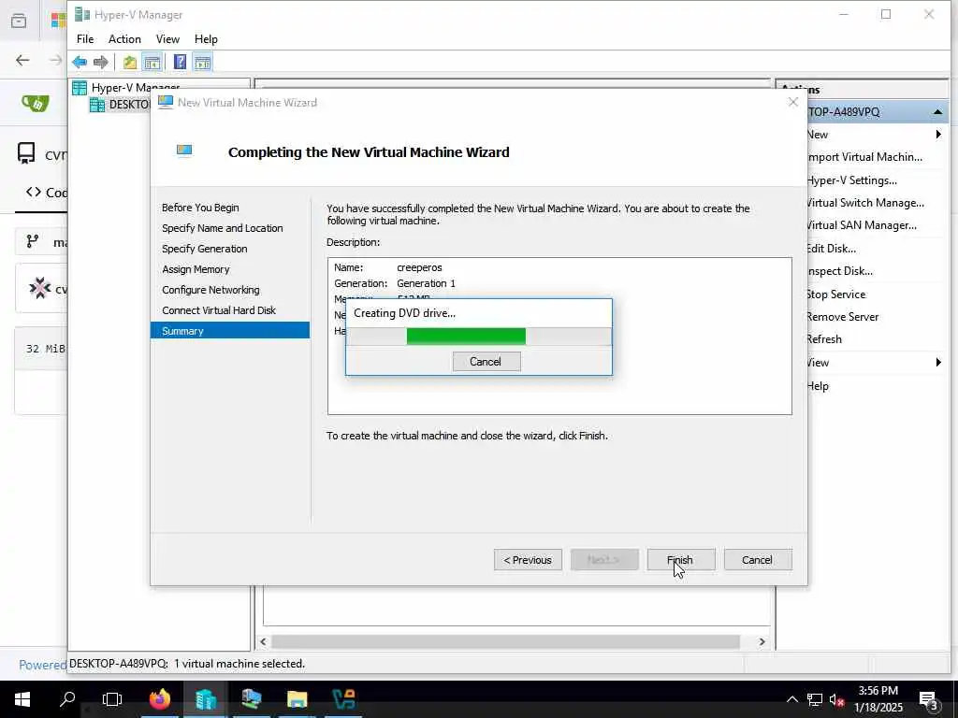This screenshot has width=958, height=718.
Task: Click Stop Service action
Action: click(835, 294)
